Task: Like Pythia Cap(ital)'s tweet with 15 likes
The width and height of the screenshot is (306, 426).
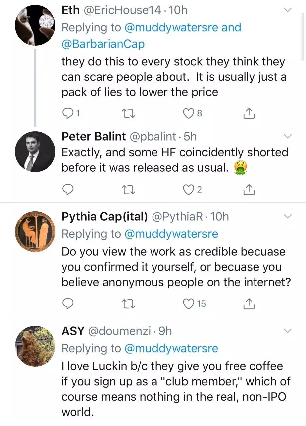Action: tap(189, 303)
